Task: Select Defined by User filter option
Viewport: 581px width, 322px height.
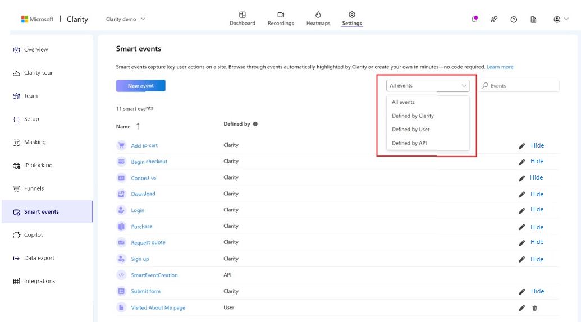Action: point(410,130)
